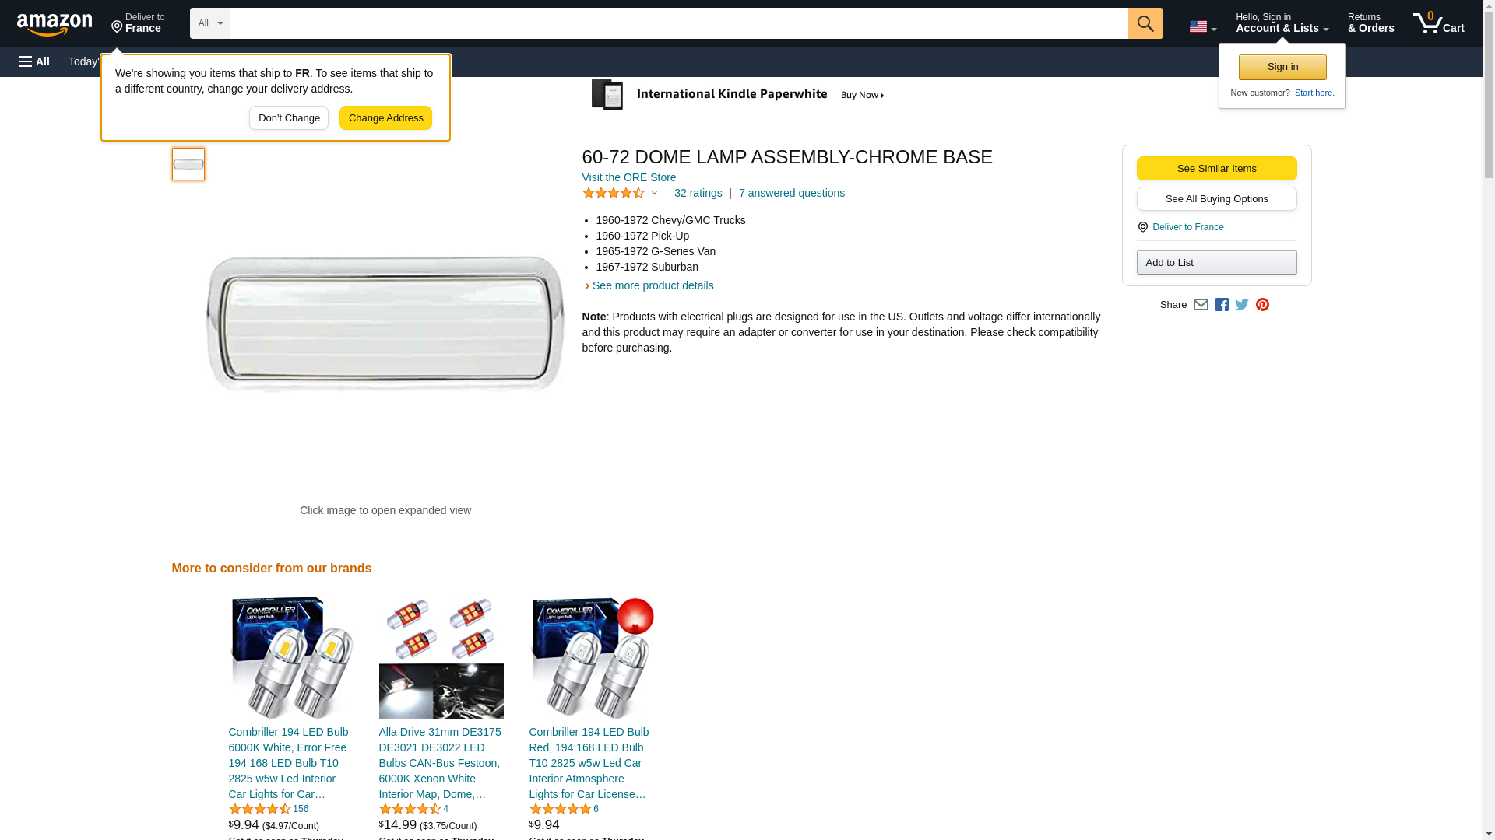Open the 7 answered questions link
Screen dimensions: 1495x840
point(792,193)
